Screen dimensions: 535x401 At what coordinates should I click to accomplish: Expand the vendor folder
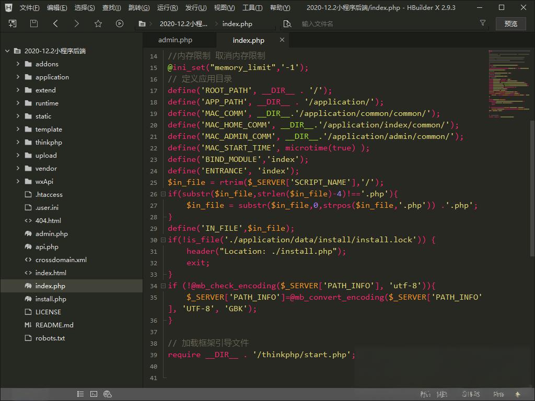pyautogui.click(x=18, y=168)
